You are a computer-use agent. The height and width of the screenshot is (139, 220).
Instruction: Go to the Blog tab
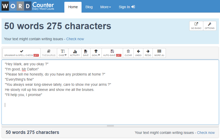point(89,7)
